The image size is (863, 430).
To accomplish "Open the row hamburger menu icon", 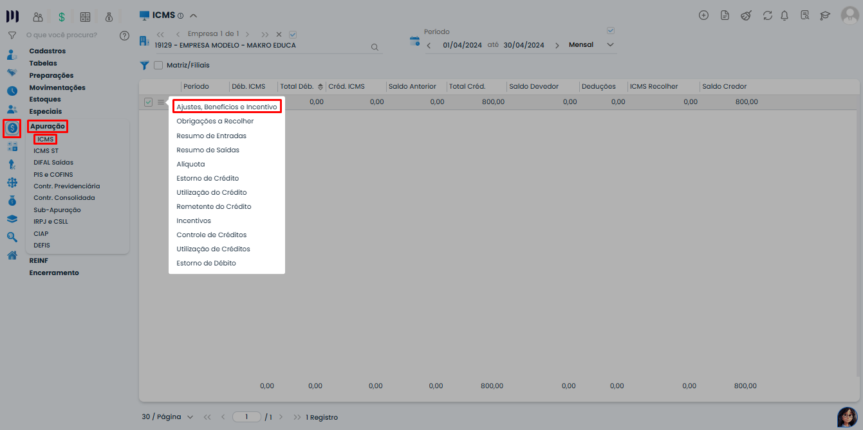I will click(162, 102).
